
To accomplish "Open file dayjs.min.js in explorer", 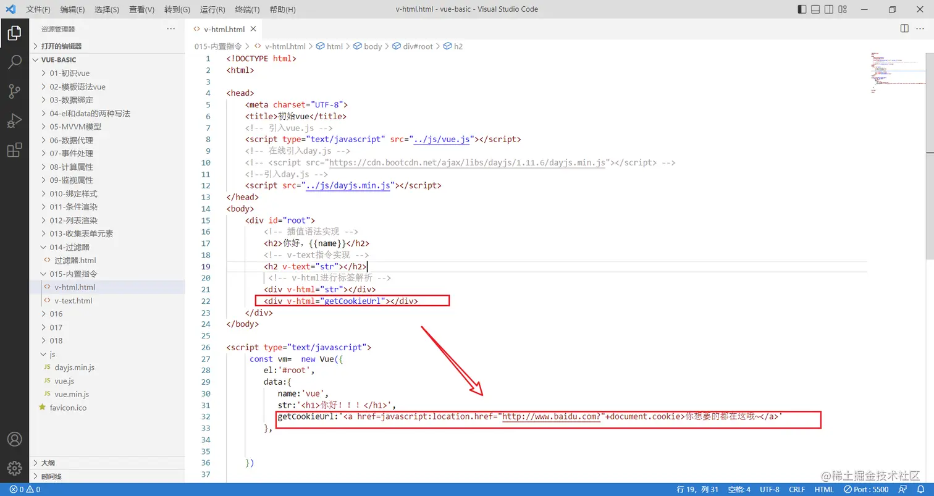I will click(107, 368).
